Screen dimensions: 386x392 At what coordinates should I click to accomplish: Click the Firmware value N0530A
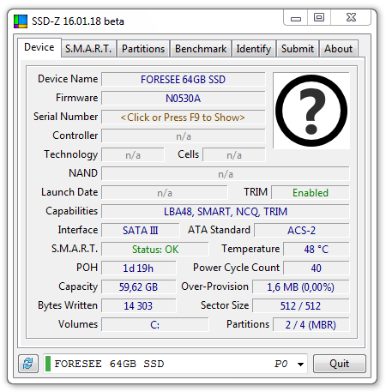click(184, 99)
